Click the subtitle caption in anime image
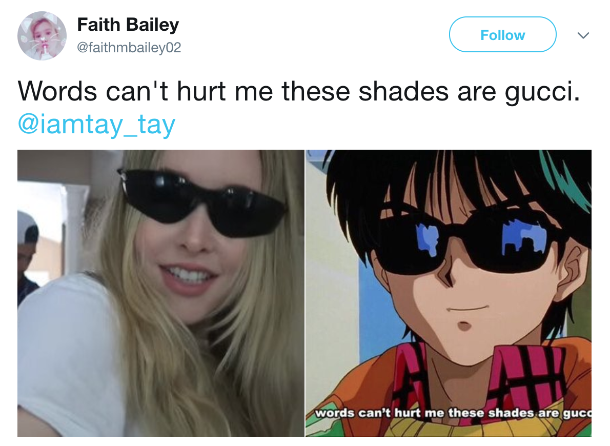 [453, 413]
